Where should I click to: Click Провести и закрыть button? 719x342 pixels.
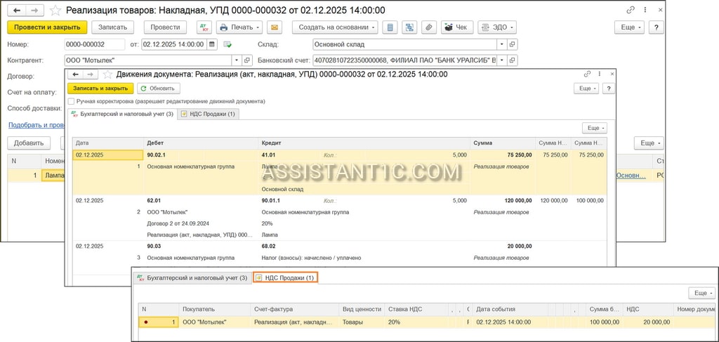tap(47, 27)
